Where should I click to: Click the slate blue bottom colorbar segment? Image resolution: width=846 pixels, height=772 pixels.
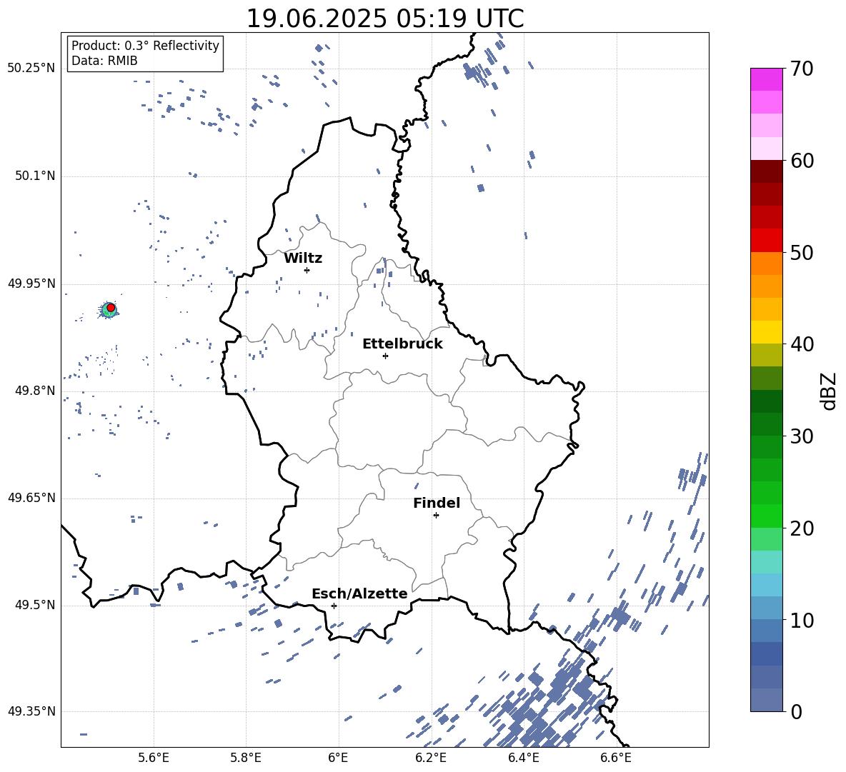pos(766,700)
